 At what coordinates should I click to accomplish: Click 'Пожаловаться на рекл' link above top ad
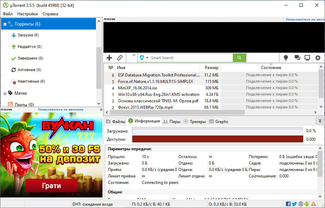point(305,19)
